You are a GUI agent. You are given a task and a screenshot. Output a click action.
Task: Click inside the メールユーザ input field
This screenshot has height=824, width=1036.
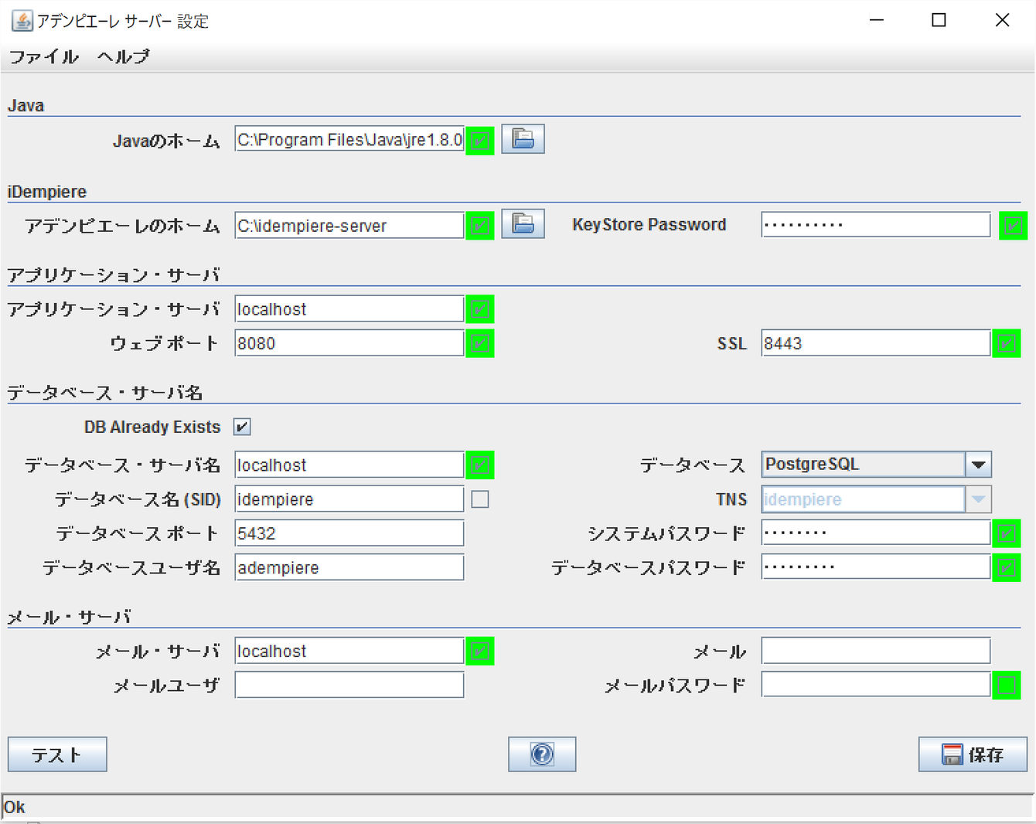[349, 684]
